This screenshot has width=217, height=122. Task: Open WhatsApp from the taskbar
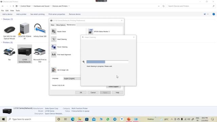[x=108, y=119]
